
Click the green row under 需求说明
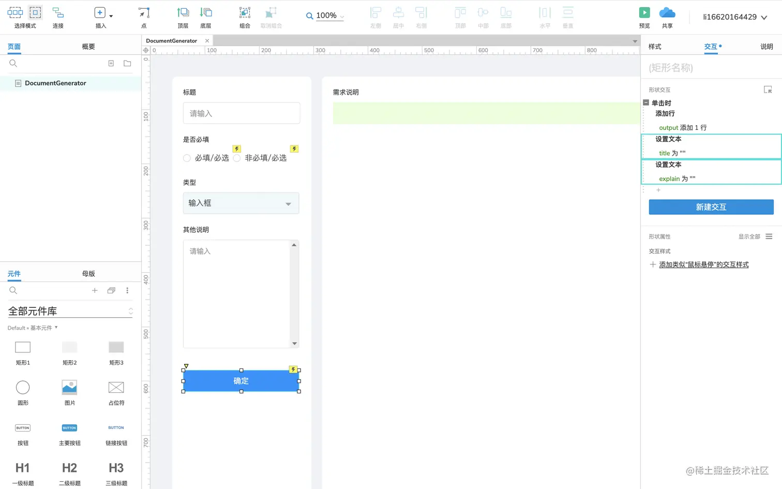(486, 113)
